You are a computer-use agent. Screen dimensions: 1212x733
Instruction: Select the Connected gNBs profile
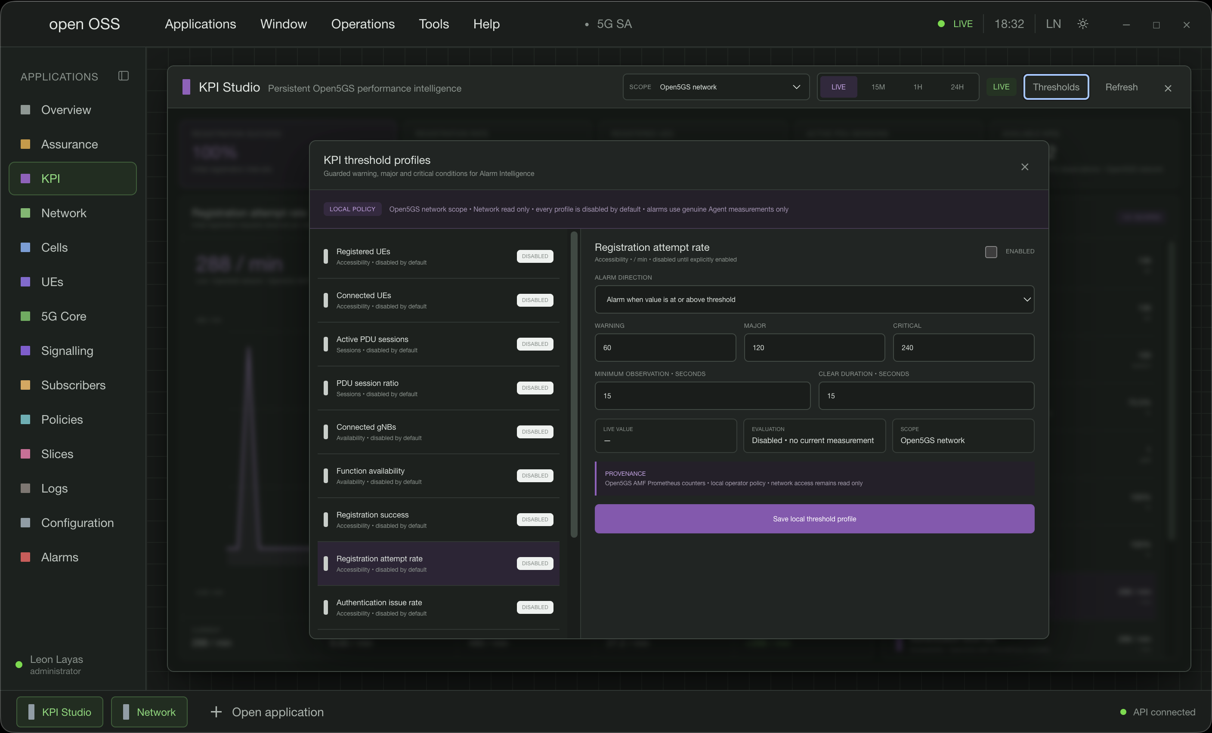[x=438, y=431]
